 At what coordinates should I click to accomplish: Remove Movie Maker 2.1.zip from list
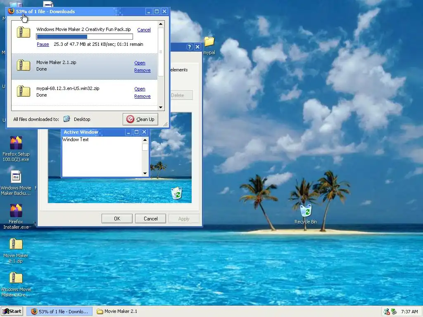[x=143, y=70]
